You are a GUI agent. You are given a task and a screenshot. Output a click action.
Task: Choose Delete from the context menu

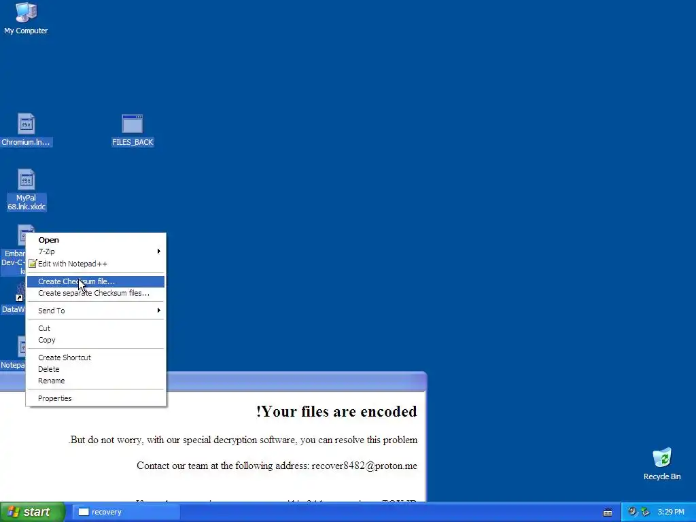click(x=96, y=369)
